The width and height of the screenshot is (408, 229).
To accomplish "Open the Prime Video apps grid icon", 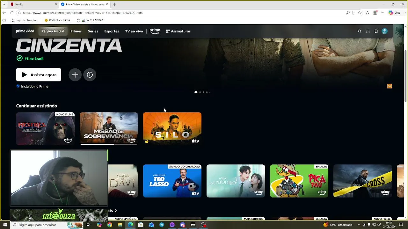I will point(368,31).
